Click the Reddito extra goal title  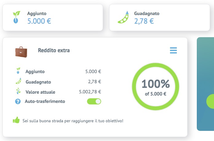tap(54, 50)
